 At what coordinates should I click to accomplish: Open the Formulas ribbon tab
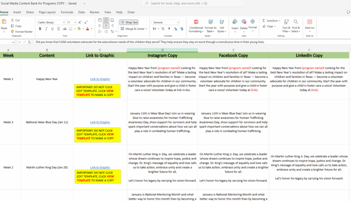(x=67, y=12)
